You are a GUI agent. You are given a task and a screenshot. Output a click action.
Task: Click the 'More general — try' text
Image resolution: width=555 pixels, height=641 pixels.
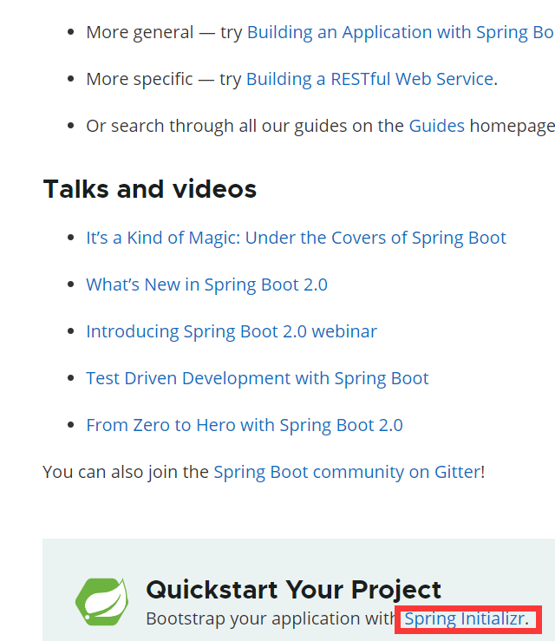pos(163,33)
